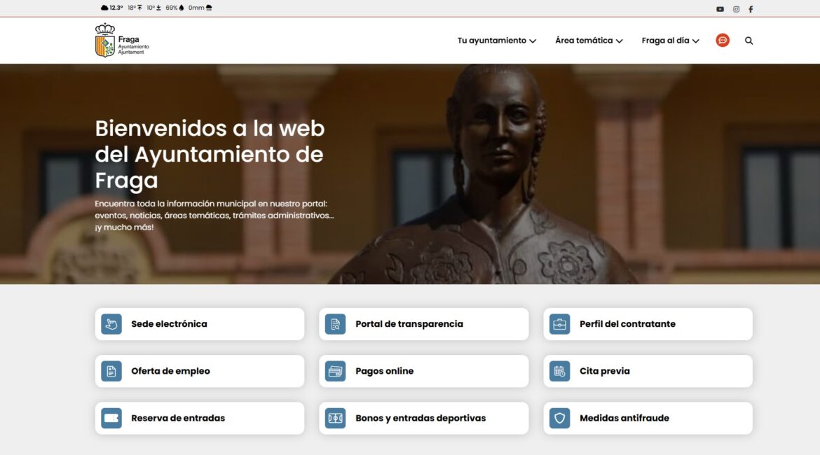Open the Instagram profile icon
Screen dimensions: 820x455
[735, 8]
